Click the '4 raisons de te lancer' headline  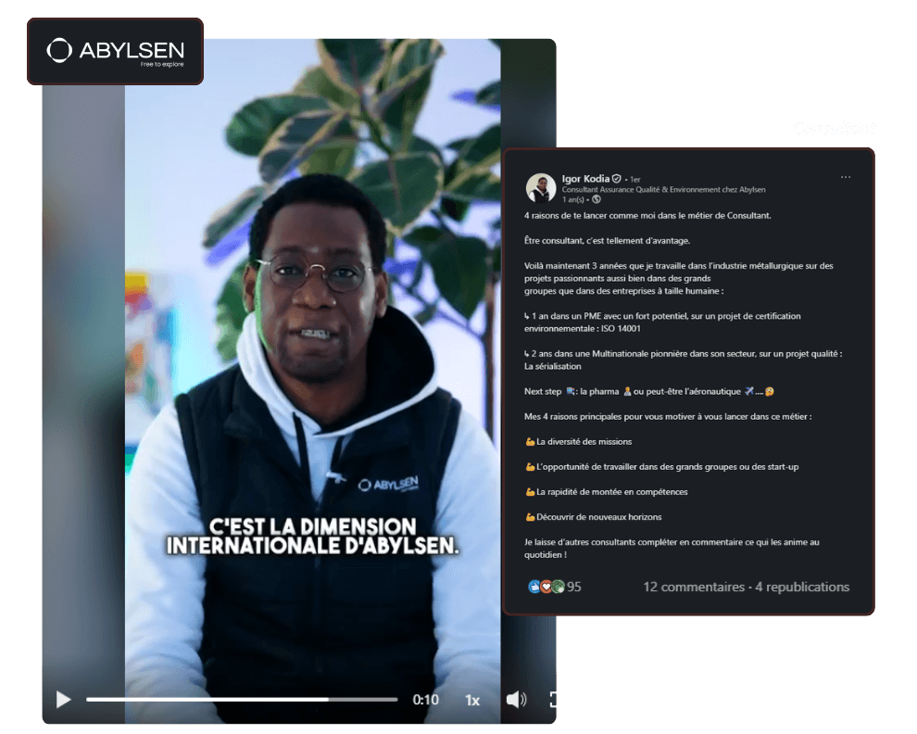(647, 215)
